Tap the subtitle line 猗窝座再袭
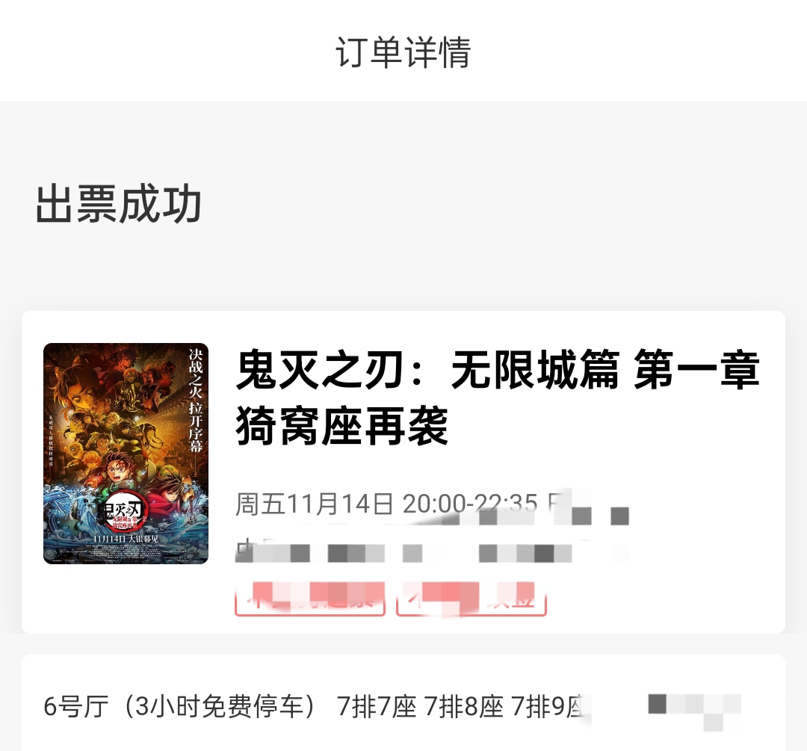 (x=341, y=426)
